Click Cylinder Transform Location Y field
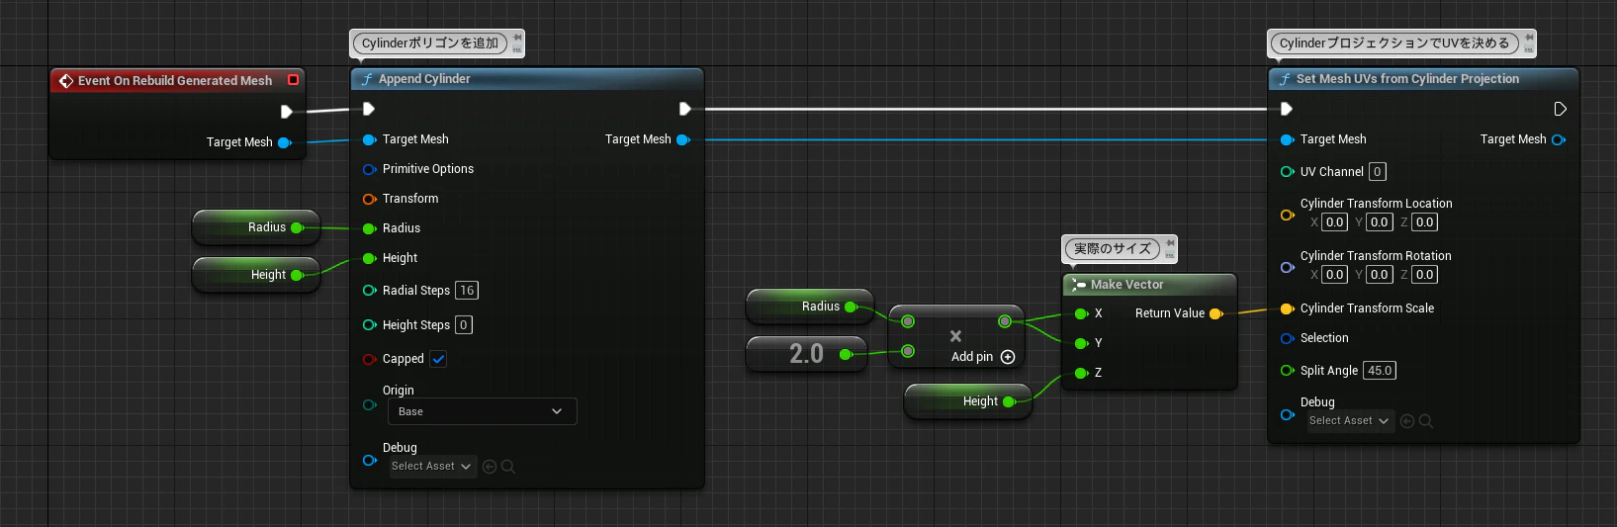The image size is (1617, 527). 1380,222
